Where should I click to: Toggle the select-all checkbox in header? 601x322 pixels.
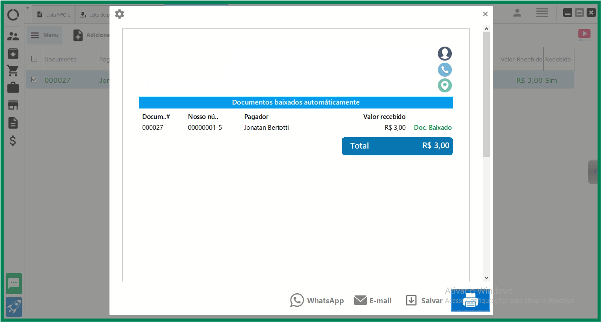[x=34, y=59]
